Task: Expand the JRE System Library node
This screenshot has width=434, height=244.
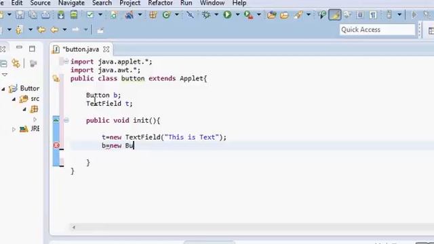Action: (14, 129)
